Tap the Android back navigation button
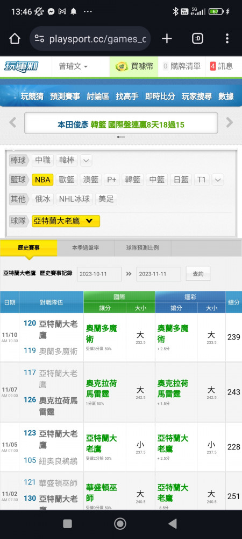242x539 pixels. pos(173,523)
